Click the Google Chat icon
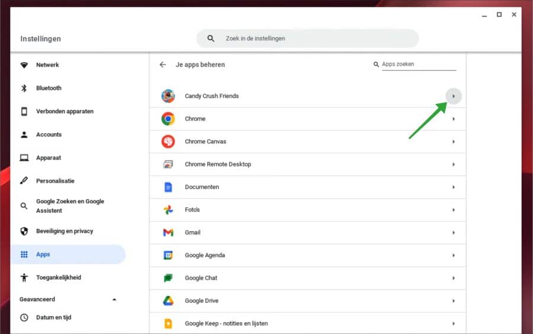This screenshot has width=533, height=334. 168,278
